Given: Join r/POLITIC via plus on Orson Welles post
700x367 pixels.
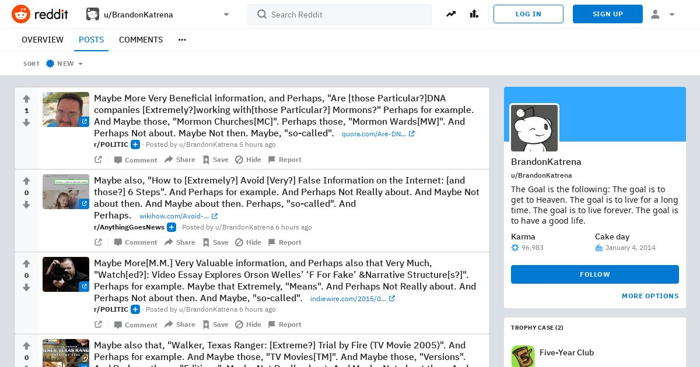Looking at the screenshot, I should tap(135, 309).
